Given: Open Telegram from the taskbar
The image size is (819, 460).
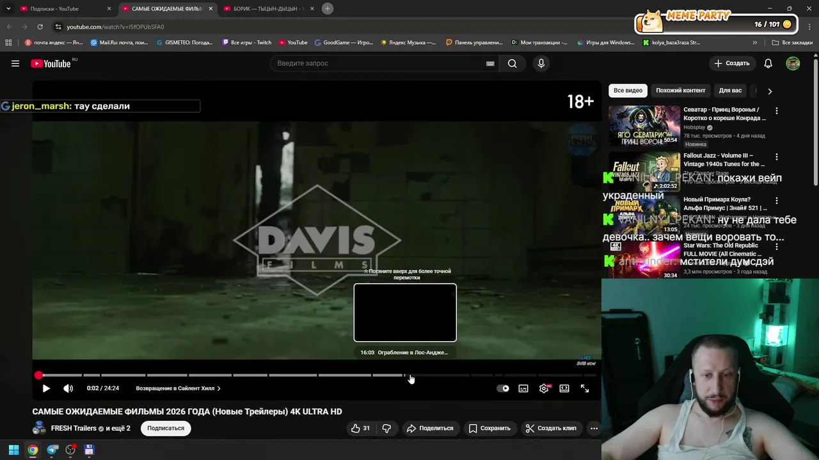Looking at the screenshot, I should (52, 450).
